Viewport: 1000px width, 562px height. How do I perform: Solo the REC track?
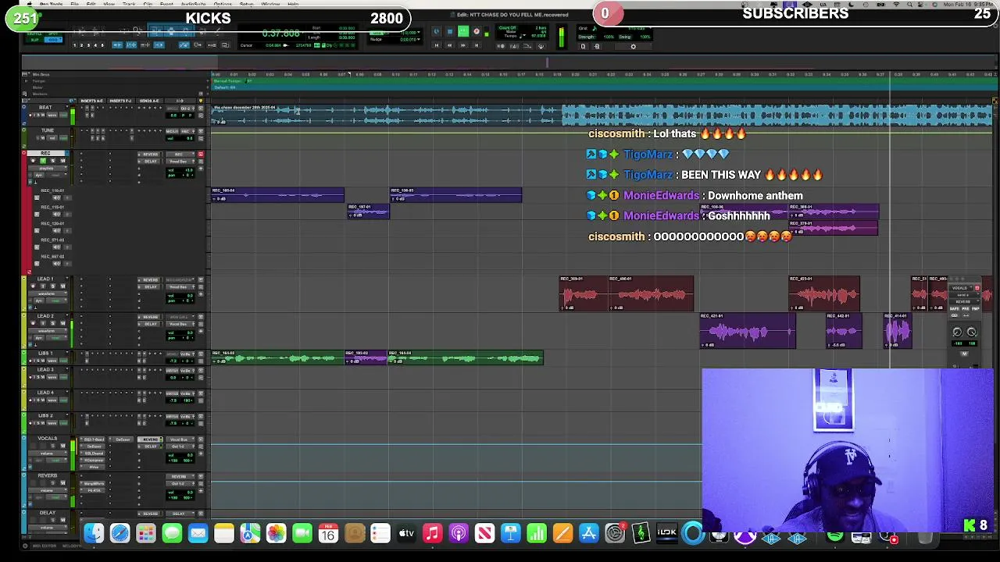52,161
